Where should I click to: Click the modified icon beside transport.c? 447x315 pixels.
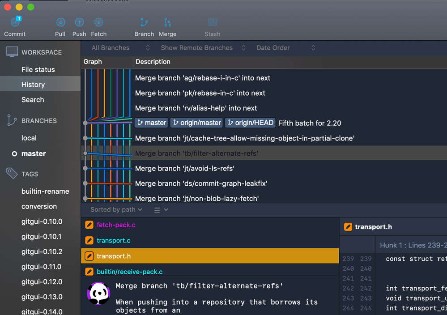[89, 240]
